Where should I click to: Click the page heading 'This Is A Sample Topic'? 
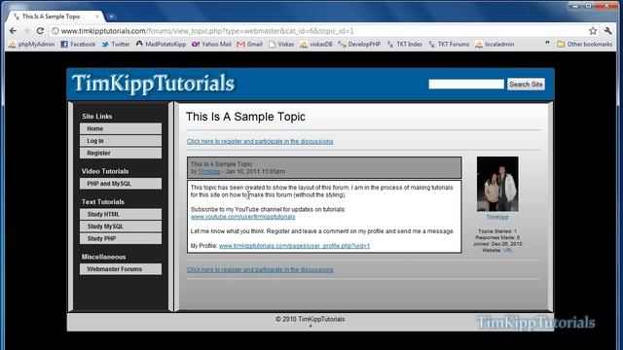(x=245, y=117)
